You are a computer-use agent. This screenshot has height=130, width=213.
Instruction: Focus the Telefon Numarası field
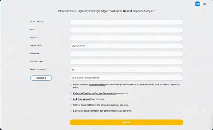(x=126, y=70)
